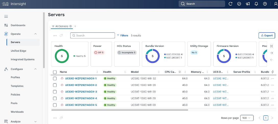This screenshot has height=124, width=278.
Task: Collapse sidebar with the hamburger menu icon
Action: (6, 16)
